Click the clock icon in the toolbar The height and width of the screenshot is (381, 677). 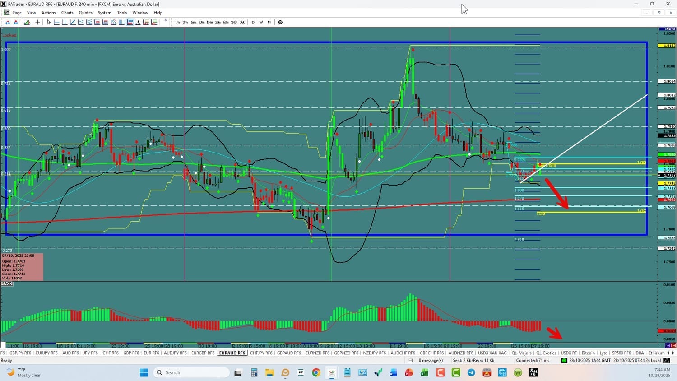[280, 22]
